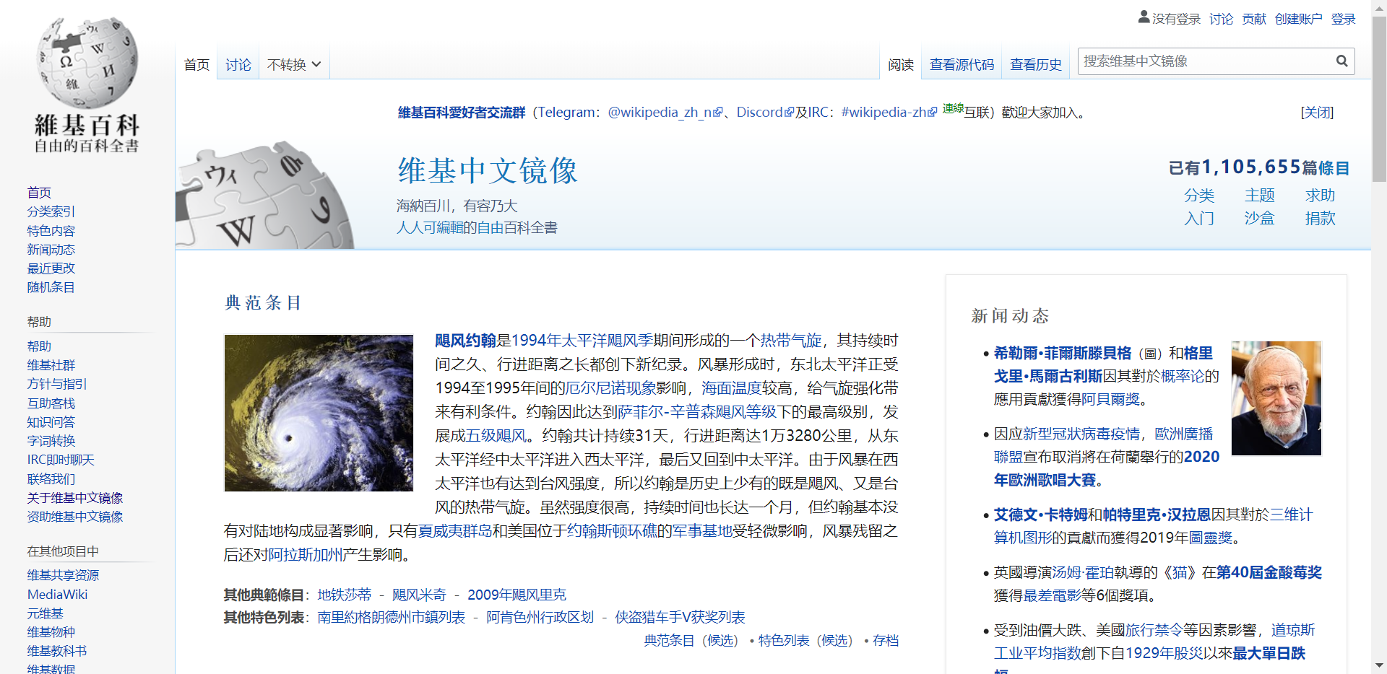
Task: Open the 萨菲尔-辛普森飓风等级 link
Action: pos(697,412)
